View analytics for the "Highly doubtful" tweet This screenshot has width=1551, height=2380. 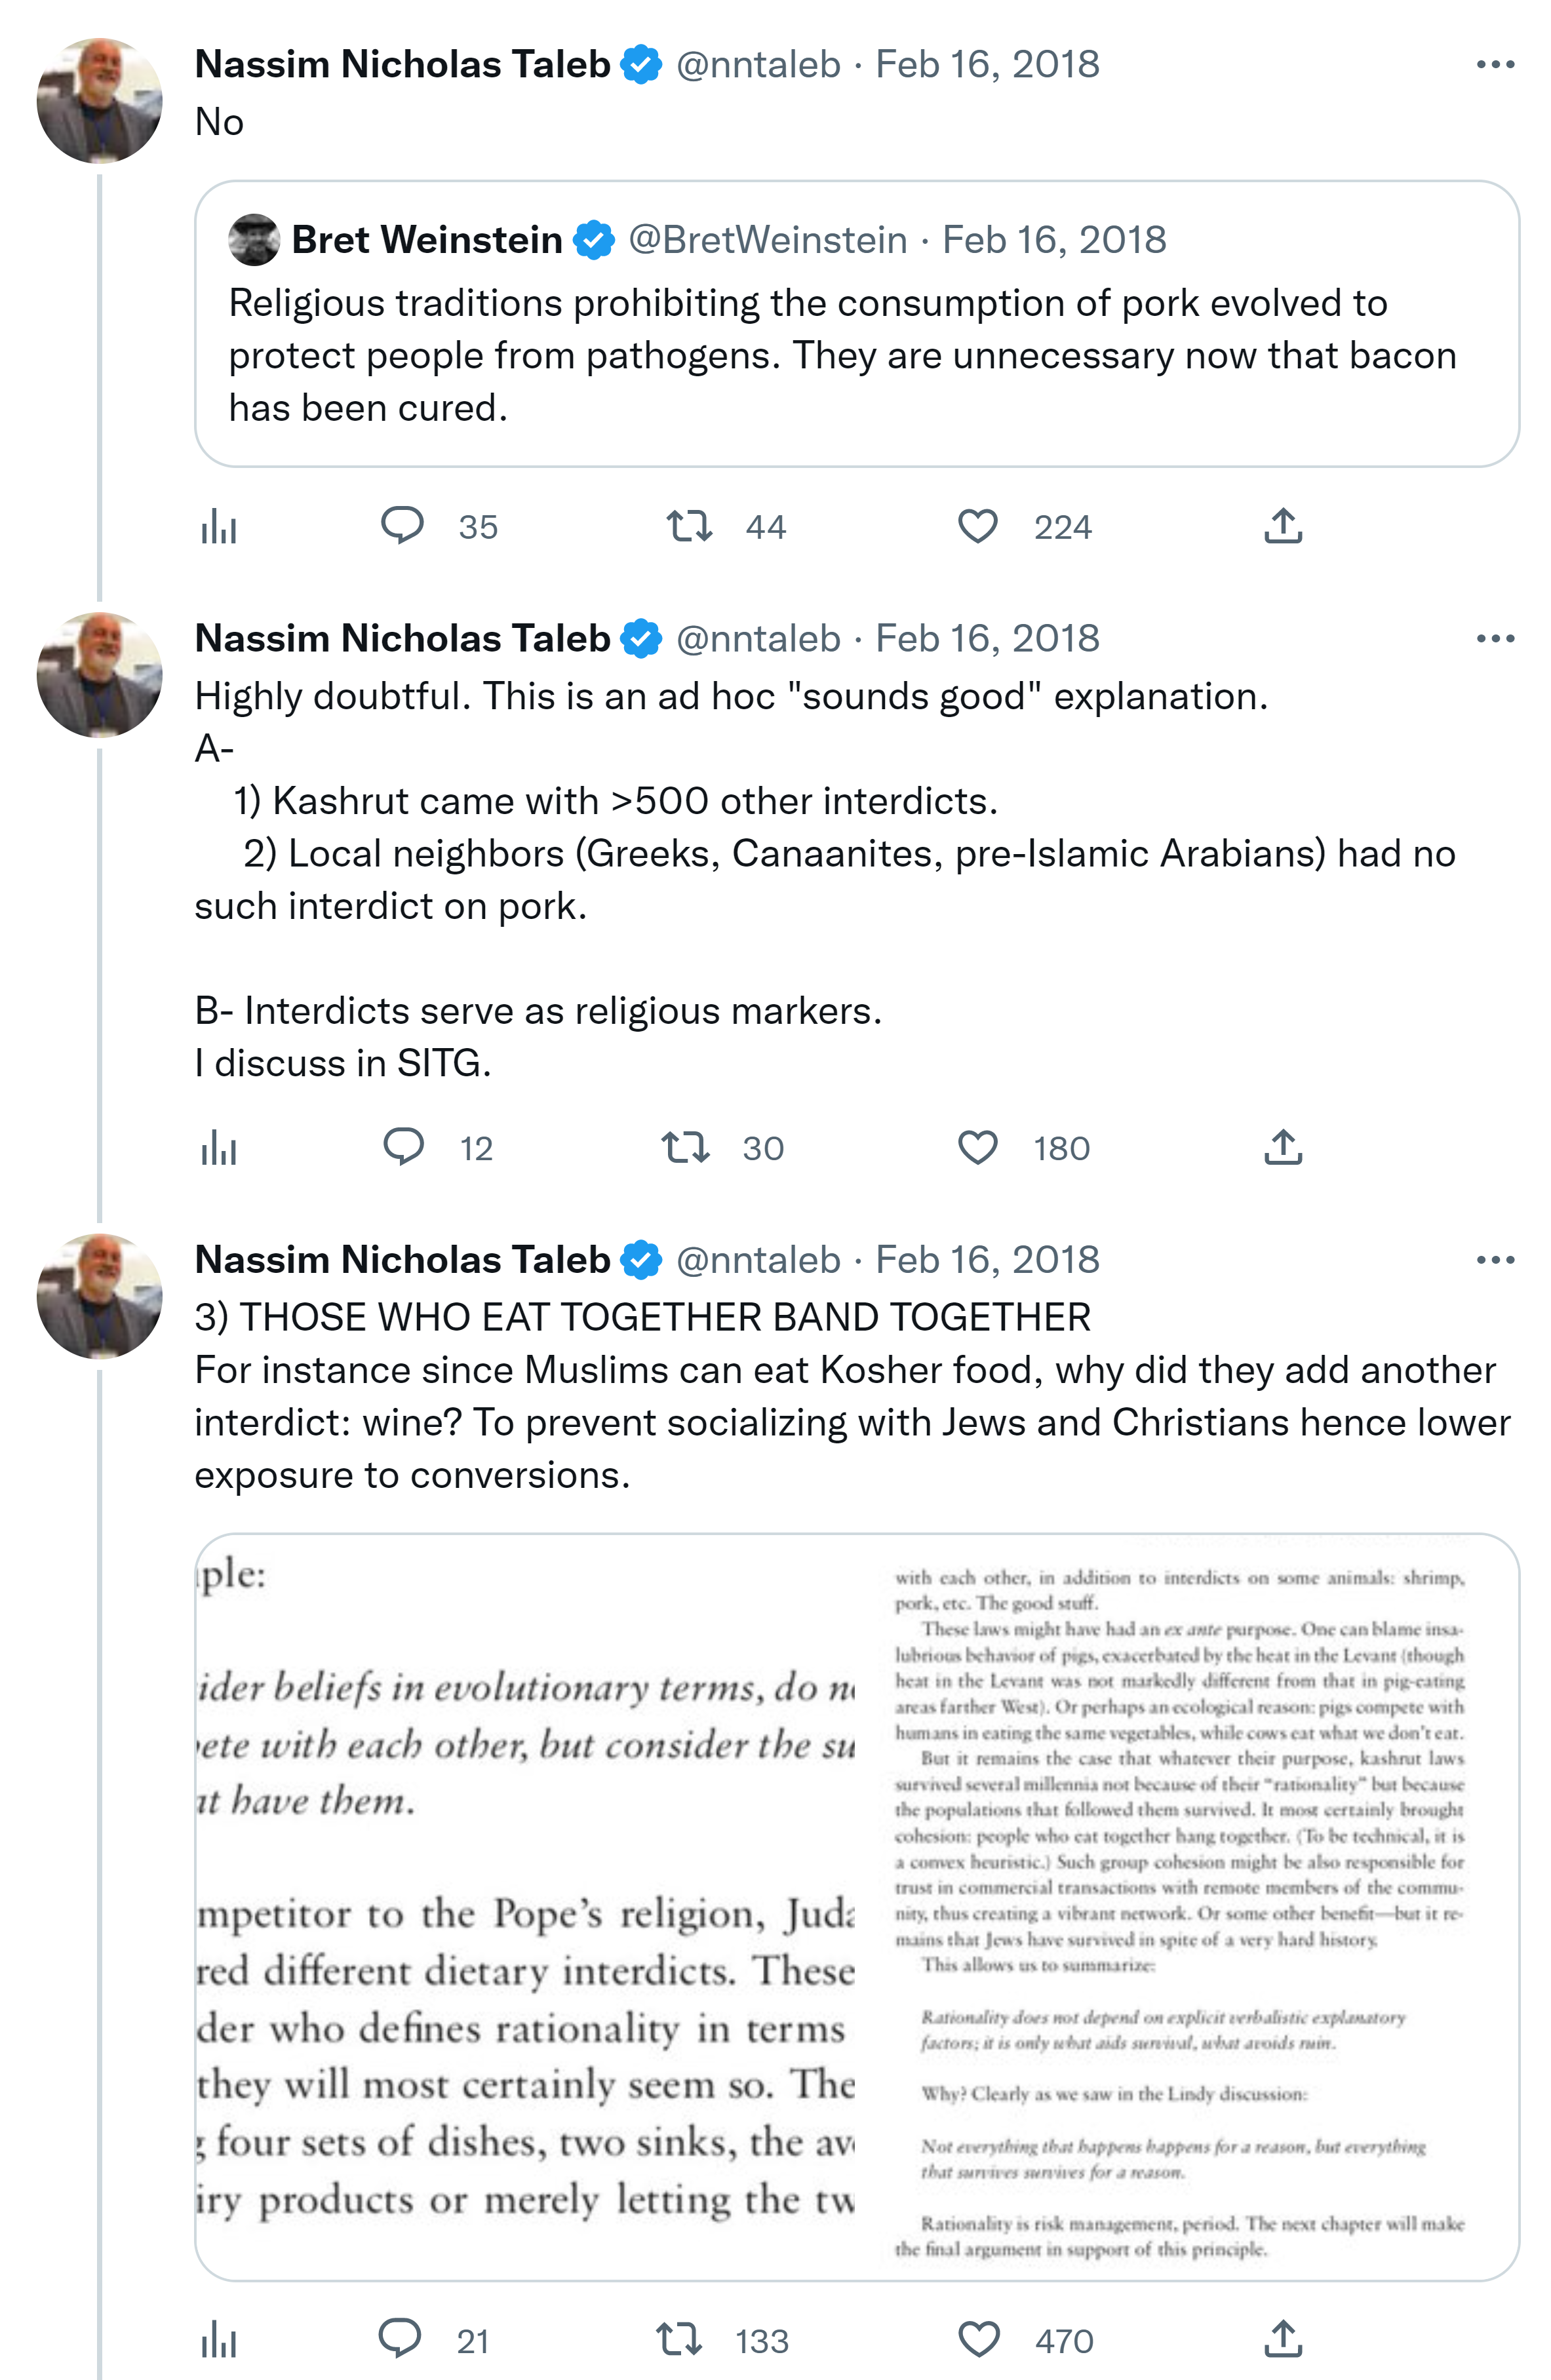219,1148
